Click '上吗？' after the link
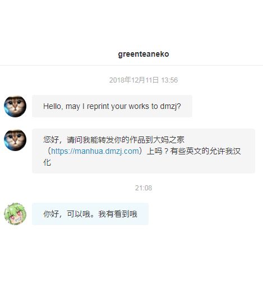This screenshot has height=283, width=263. 158,151
